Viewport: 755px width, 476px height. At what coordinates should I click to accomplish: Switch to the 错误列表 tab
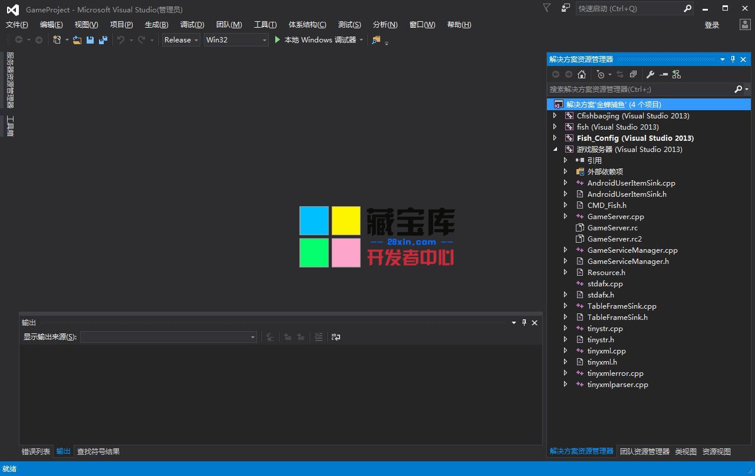[x=36, y=451]
